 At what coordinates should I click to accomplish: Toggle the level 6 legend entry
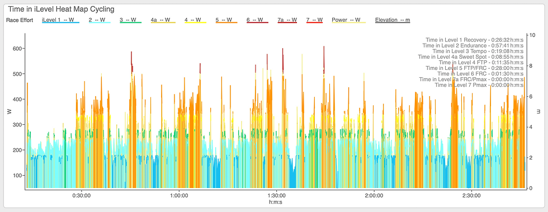(x=257, y=20)
